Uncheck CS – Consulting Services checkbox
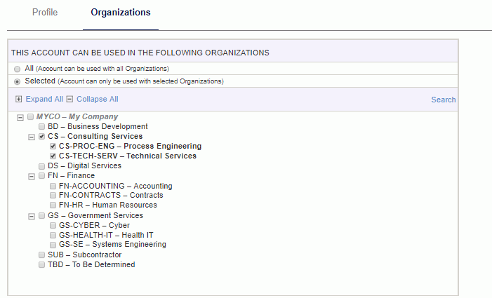Viewport: 492px width, 298px height. (42, 137)
